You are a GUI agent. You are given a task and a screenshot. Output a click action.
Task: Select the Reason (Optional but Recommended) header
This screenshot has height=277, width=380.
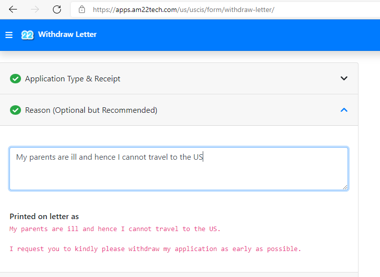pos(91,110)
